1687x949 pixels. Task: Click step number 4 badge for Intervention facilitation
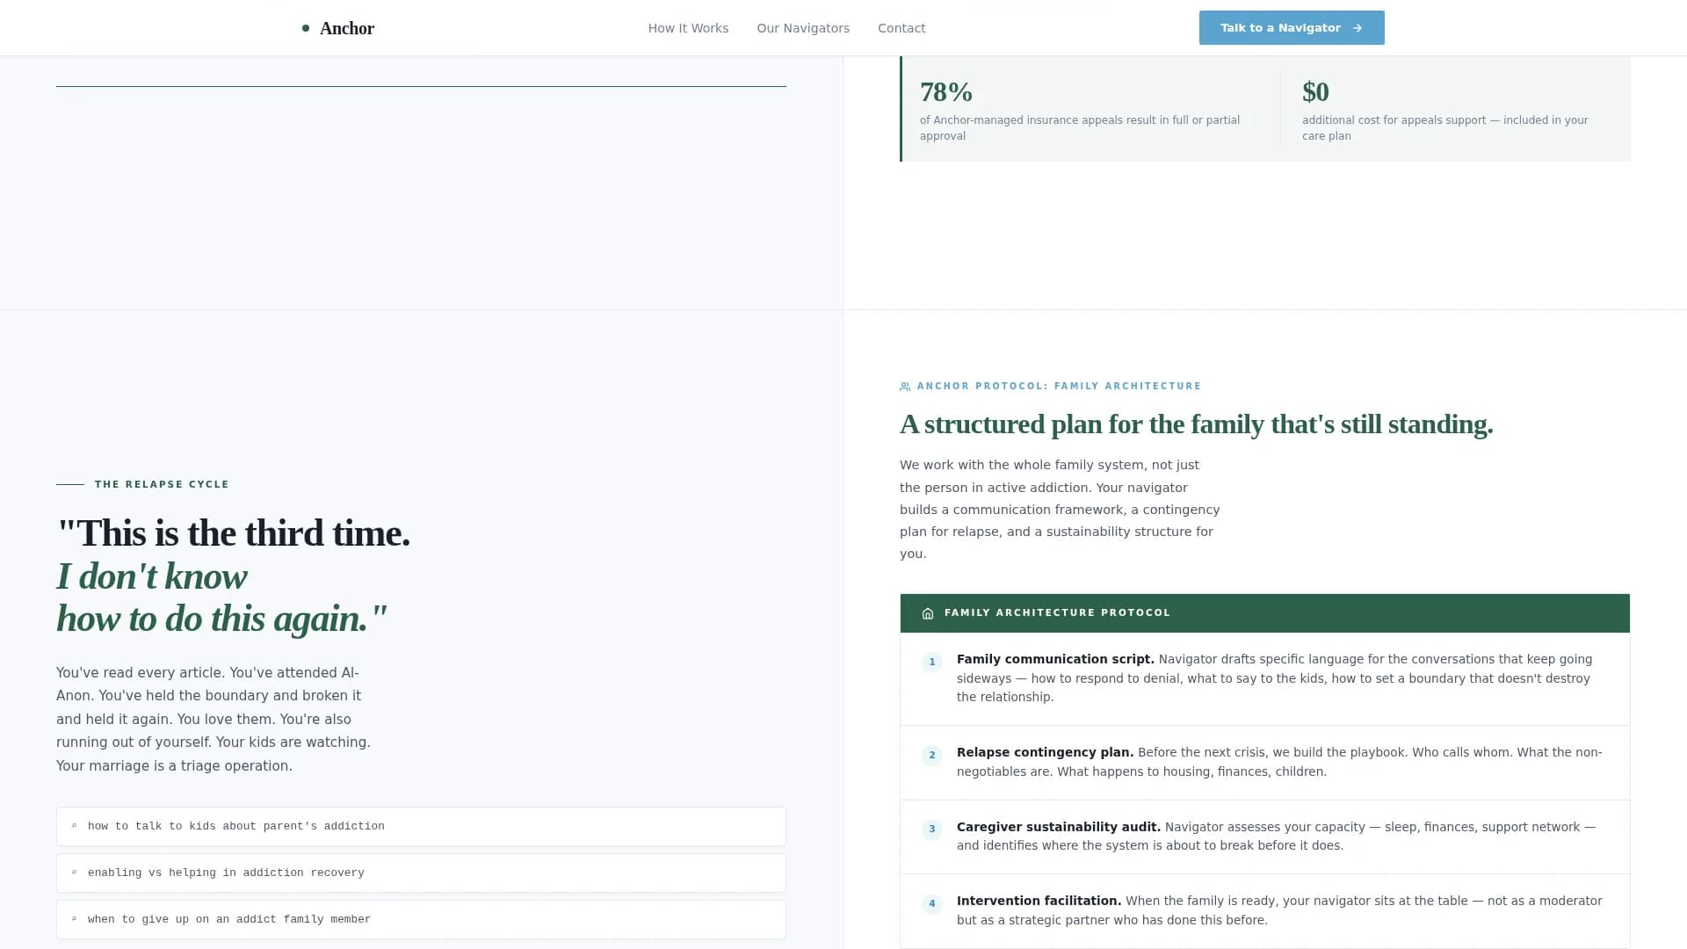[932, 903]
